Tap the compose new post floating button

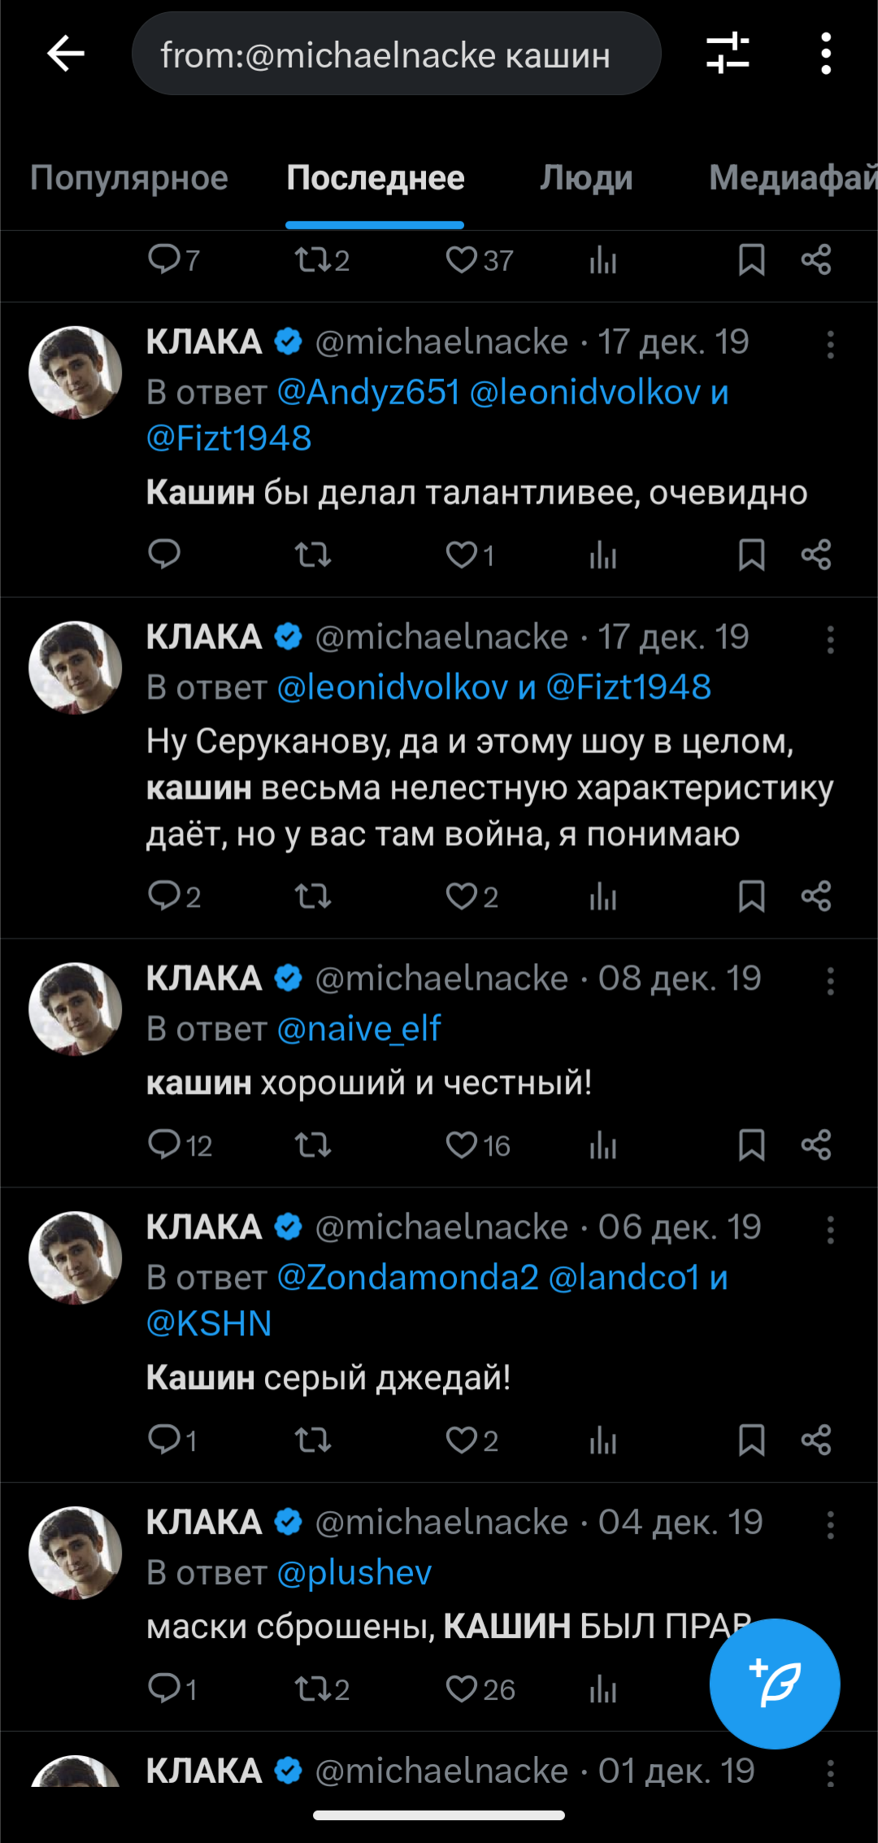point(774,1684)
